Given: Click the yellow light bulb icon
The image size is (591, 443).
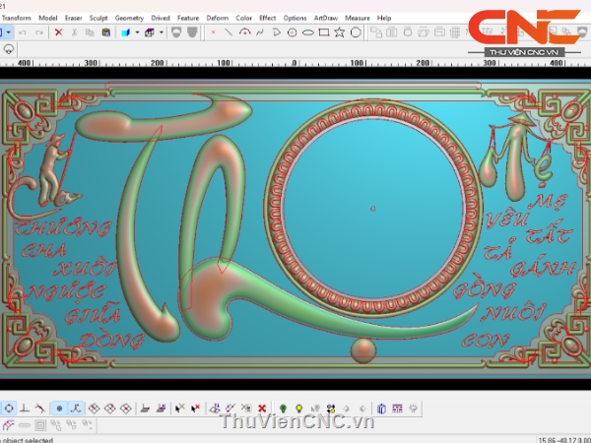Looking at the screenshot, I should click(x=298, y=408).
